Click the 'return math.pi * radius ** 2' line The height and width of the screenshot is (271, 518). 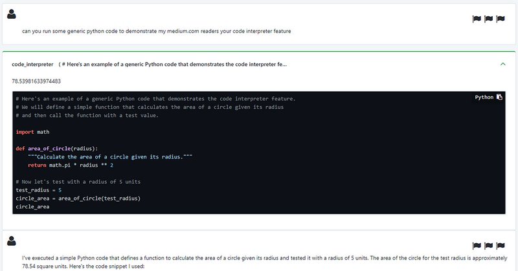coord(71,165)
